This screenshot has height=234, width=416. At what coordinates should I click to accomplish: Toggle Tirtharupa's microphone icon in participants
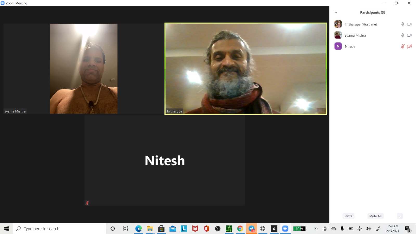(x=402, y=24)
